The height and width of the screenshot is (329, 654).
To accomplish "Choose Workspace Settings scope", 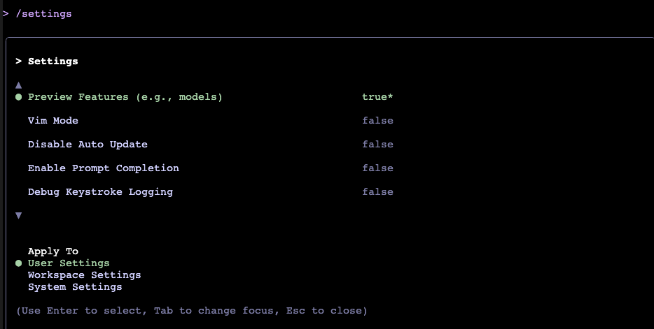I will (x=84, y=275).
